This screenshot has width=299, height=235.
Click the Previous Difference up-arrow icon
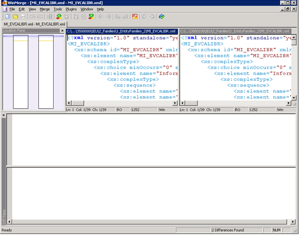tap(66, 17)
